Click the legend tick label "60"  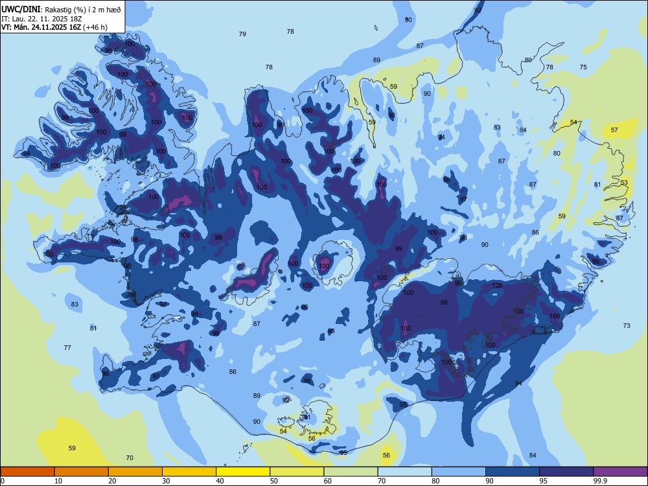coord(328,481)
